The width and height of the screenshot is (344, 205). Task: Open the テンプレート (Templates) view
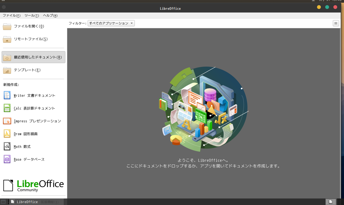pos(34,70)
